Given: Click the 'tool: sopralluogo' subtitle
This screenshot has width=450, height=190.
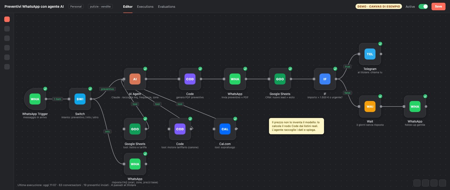Looking at the screenshot, I should coord(225,147).
